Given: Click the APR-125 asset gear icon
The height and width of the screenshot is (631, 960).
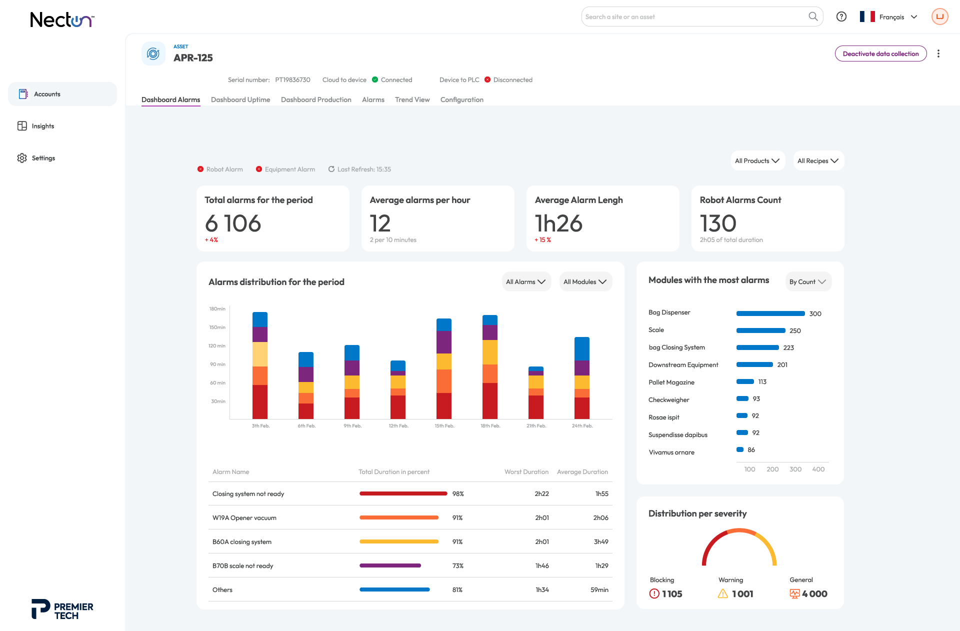Looking at the screenshot, I should 153,53.
